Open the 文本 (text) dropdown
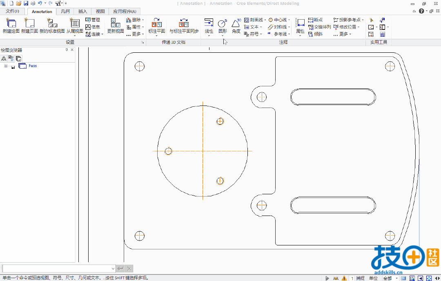 [x=261, y=27]
